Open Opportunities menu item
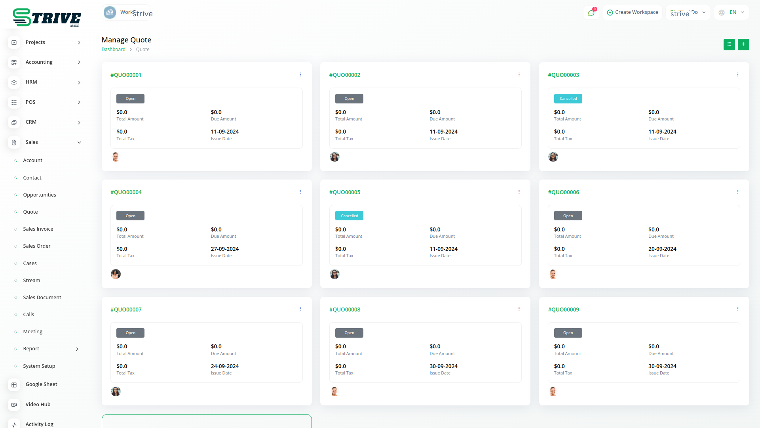 40,195
